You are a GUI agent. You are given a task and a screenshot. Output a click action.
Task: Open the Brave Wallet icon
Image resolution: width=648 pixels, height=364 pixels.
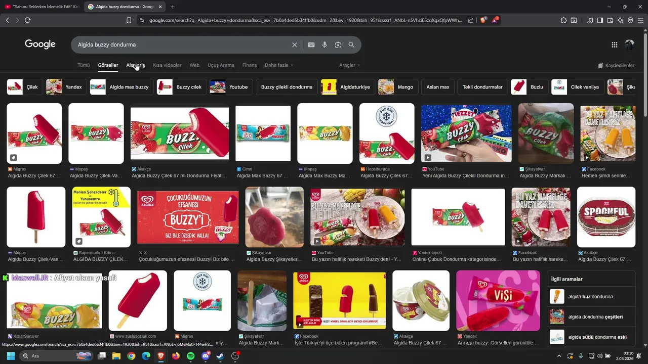[x=610, y=20]
